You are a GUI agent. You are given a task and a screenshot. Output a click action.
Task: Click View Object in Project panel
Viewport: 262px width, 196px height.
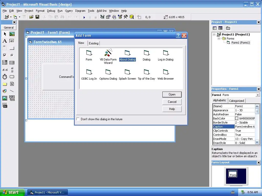tap(220, 28)
